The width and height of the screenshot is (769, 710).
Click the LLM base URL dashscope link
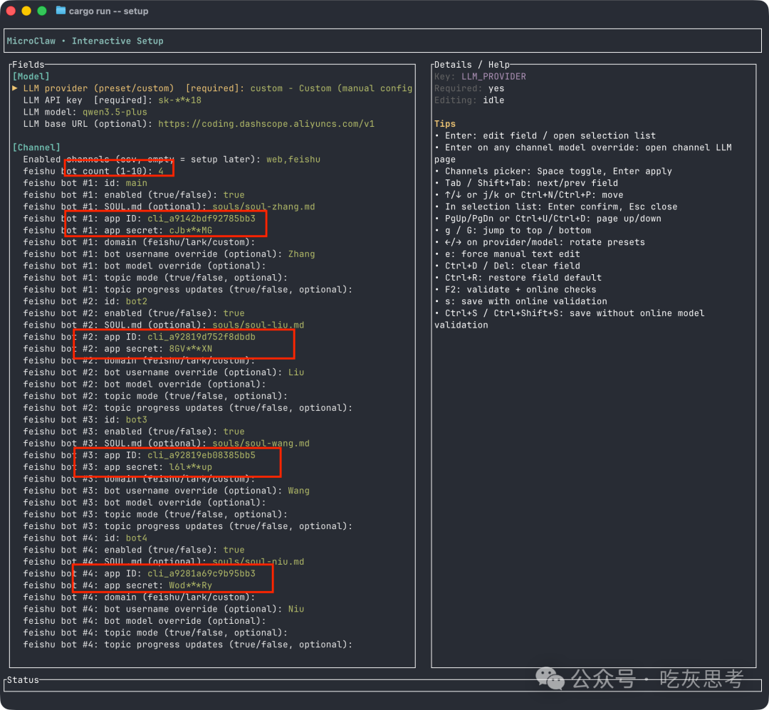click(266, 124)
